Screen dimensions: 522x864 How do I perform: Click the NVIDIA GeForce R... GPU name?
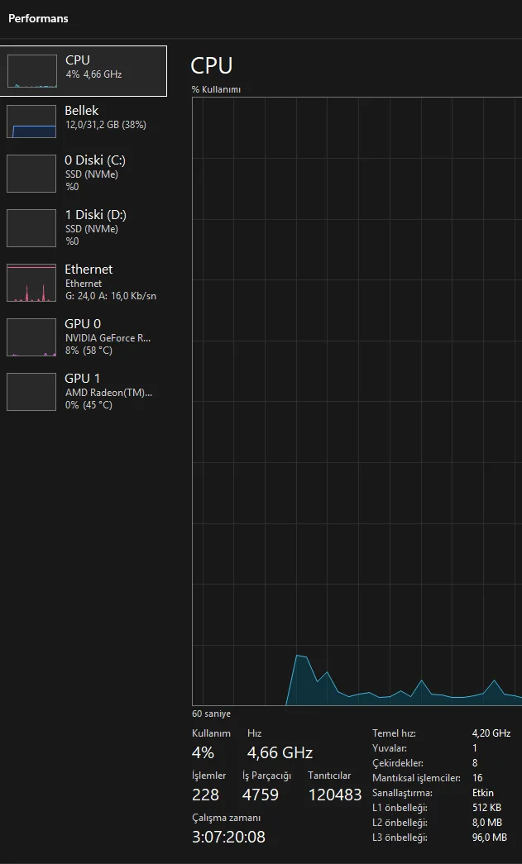pos(108,338)
